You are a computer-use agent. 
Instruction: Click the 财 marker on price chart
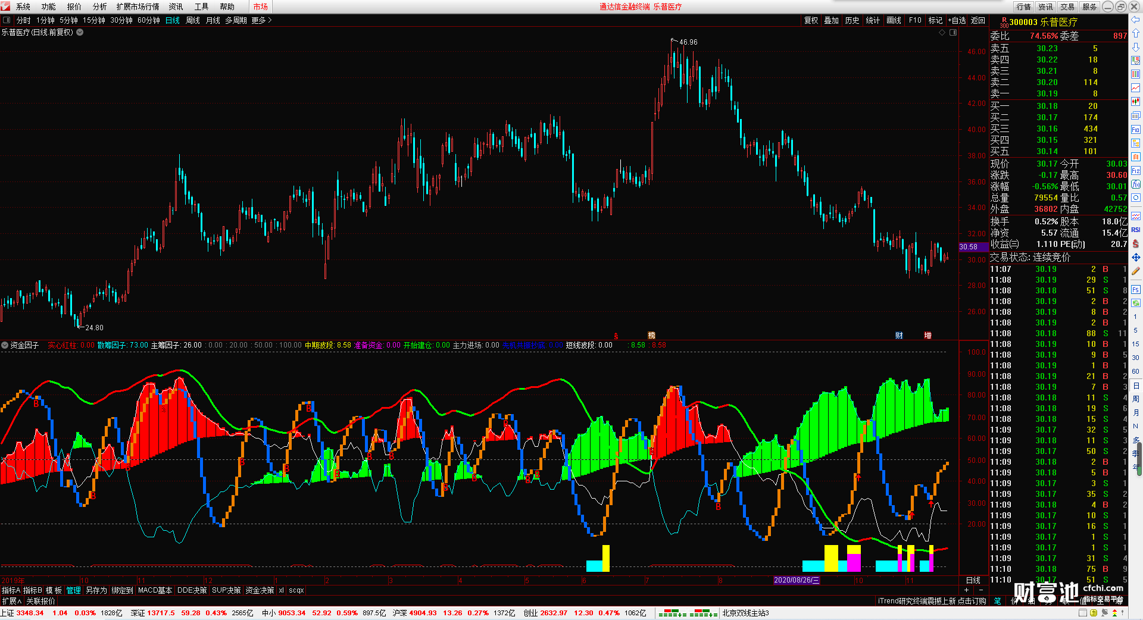(x=899, y=336)
